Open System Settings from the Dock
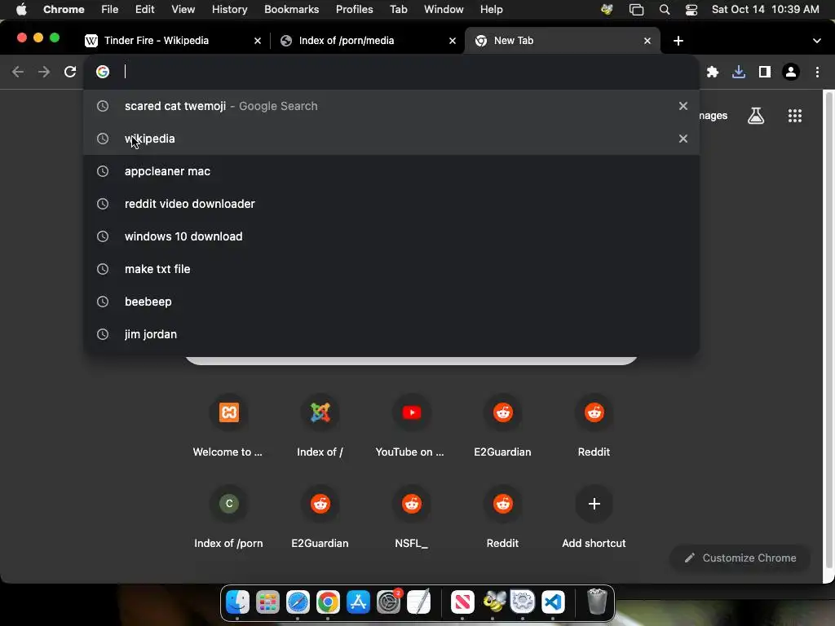 click(389, 602)
